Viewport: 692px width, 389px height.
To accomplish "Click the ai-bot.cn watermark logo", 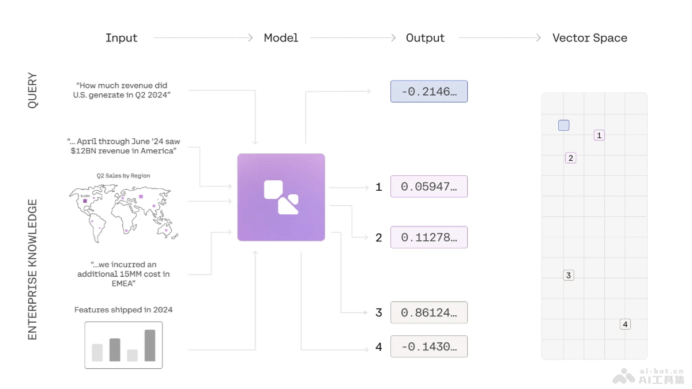I will (x=649, y=376).
